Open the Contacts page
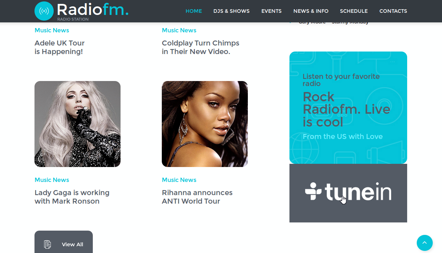442x253 pixels. (393, 11)
